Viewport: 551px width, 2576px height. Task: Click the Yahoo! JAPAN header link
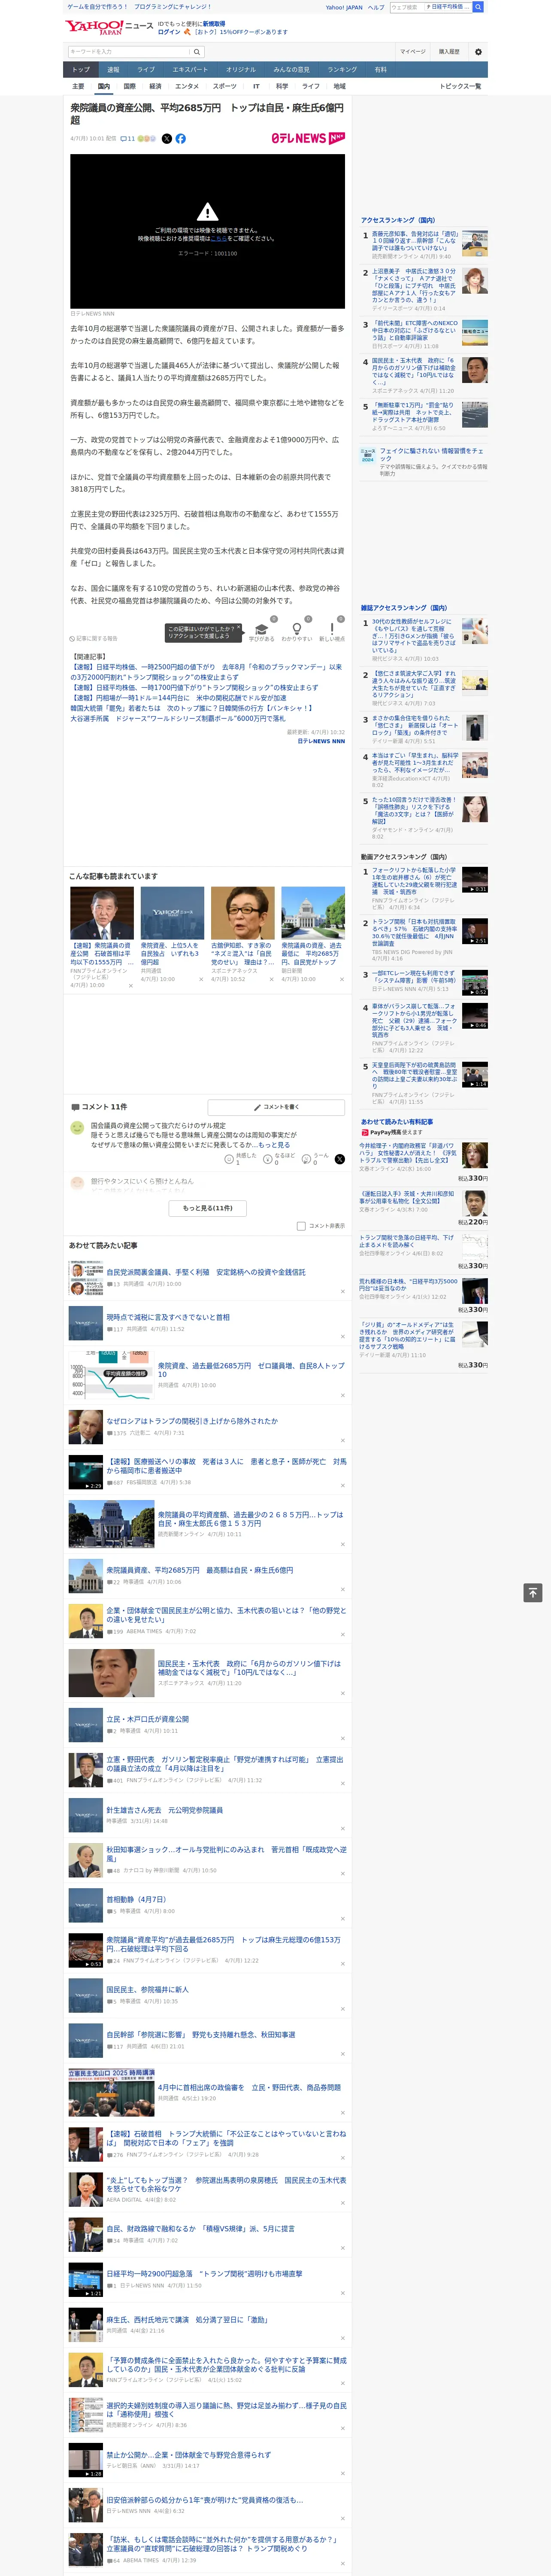344,7
